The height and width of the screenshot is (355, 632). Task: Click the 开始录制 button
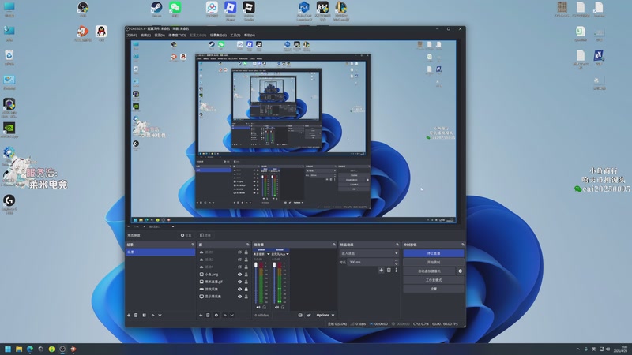click(433, 262)
